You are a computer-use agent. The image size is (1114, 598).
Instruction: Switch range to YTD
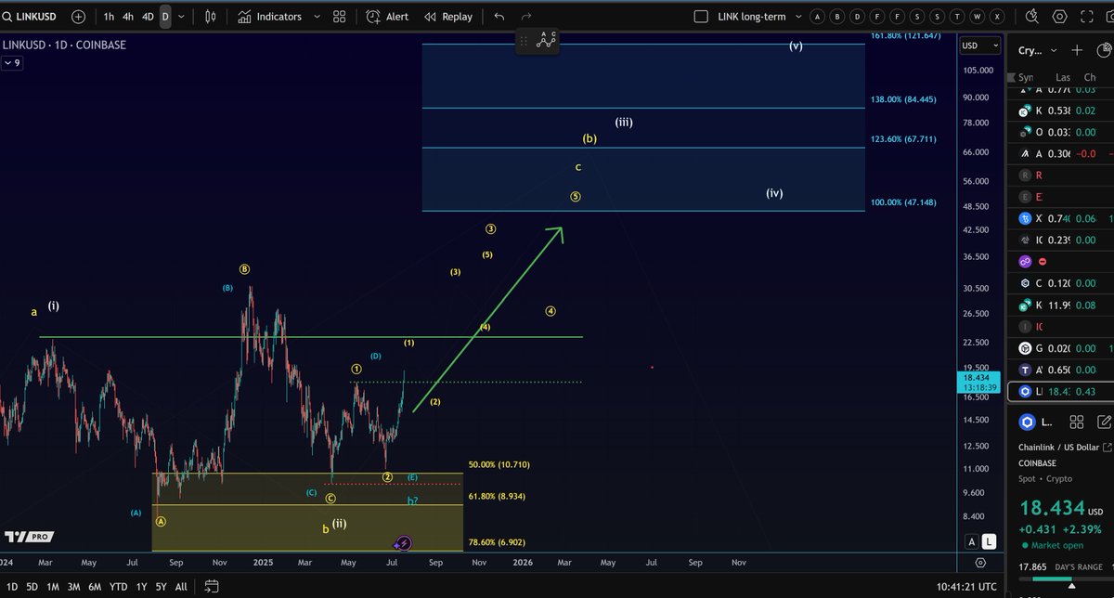coord(118,587)
